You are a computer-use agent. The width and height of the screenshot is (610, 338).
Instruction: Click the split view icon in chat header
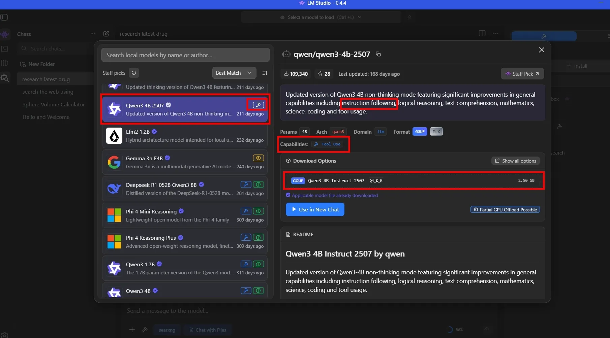coord(482,33)
